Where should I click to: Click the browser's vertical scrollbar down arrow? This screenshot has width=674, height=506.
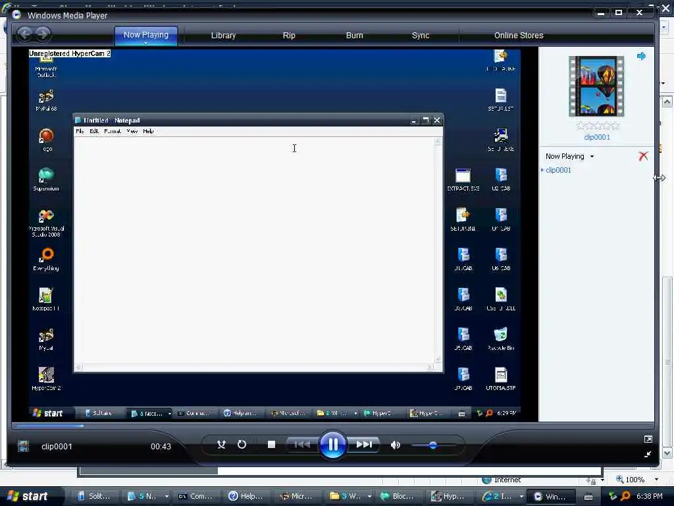[667, 453]
